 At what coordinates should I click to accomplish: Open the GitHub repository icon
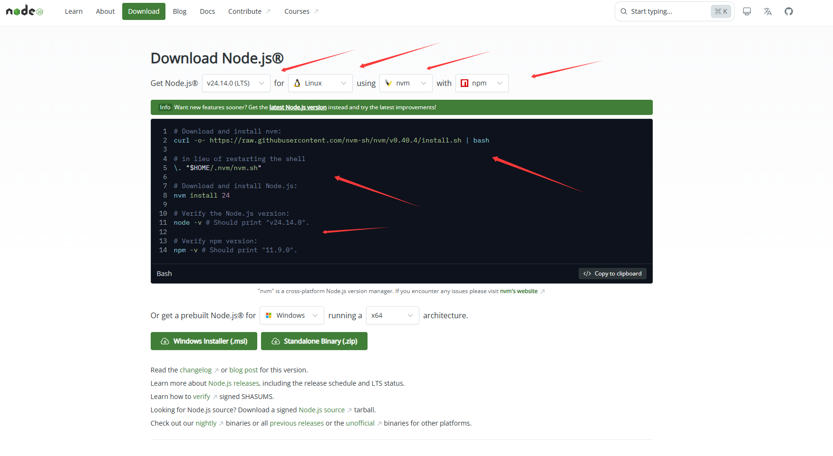[x=789, y=11]
